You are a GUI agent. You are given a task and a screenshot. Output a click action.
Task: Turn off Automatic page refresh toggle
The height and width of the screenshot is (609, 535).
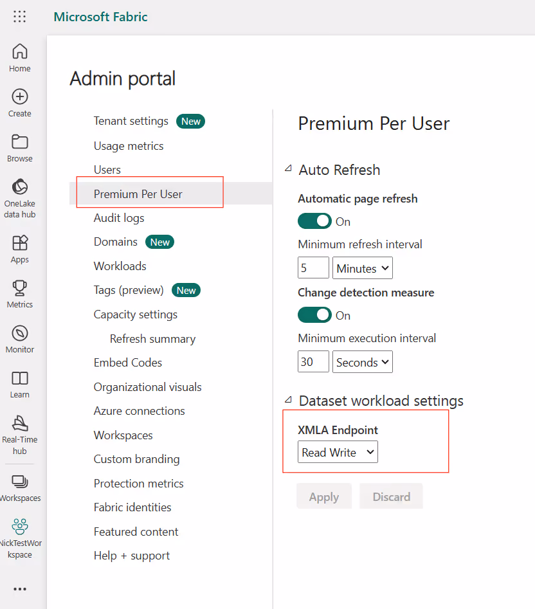coord(314,221)
